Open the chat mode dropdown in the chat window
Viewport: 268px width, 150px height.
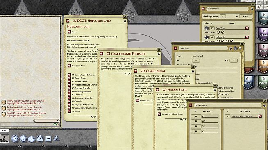[x=46, y=120]
